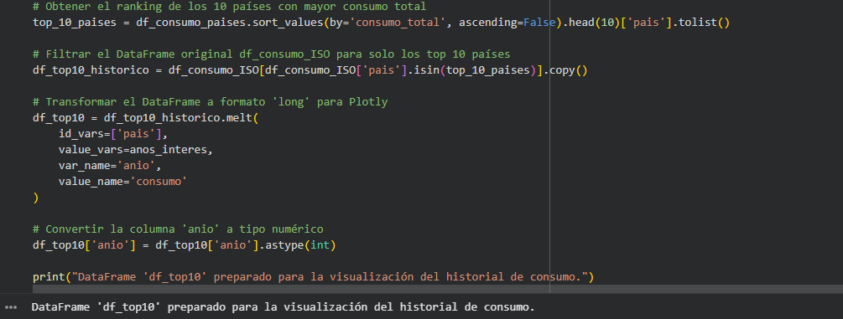Click the comment 'Transformar el DataFrame a formato long'

[x=211, y=101]
